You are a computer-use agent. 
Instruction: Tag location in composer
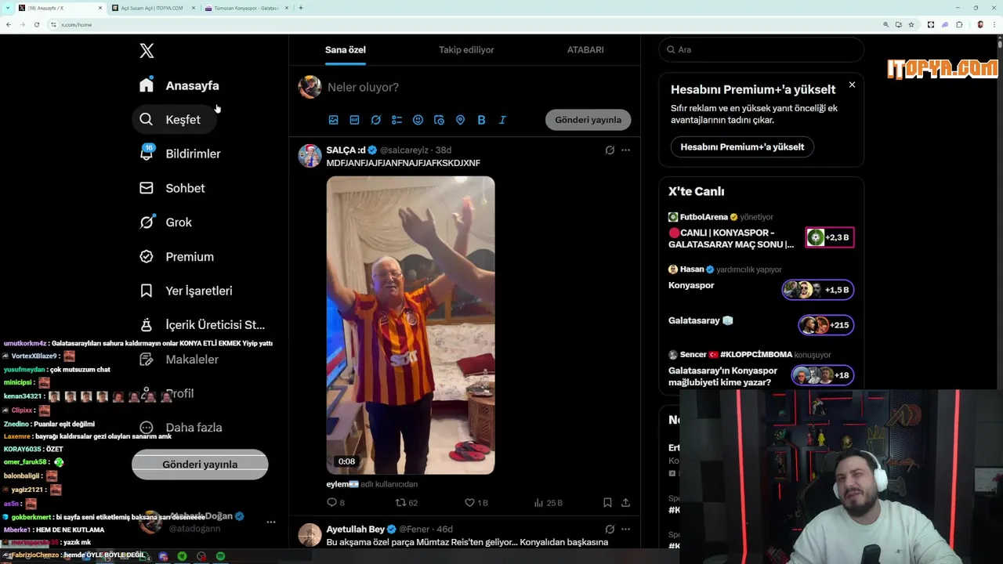point(460,120)
